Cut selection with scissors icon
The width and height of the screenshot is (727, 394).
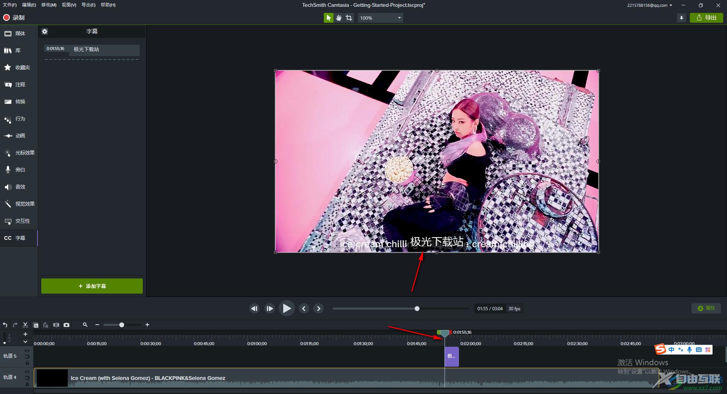pos(25,325)
